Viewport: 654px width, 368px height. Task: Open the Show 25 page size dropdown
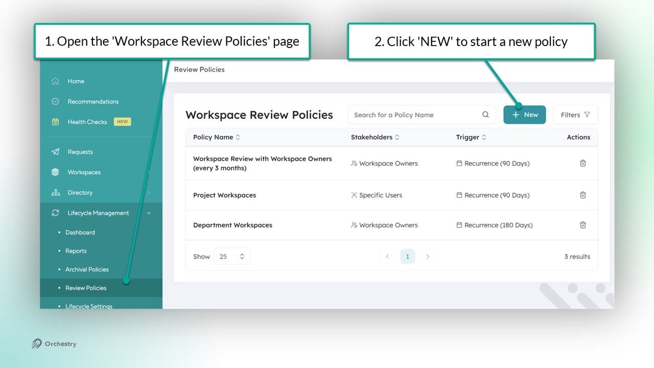[232, 257]
